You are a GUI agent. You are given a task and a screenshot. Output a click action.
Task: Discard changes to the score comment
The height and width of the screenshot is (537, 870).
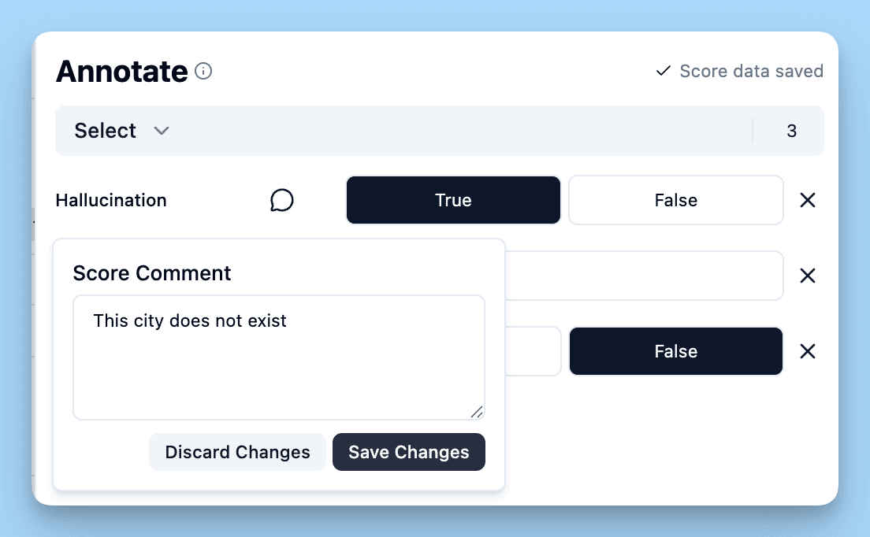tap(237, 452)
